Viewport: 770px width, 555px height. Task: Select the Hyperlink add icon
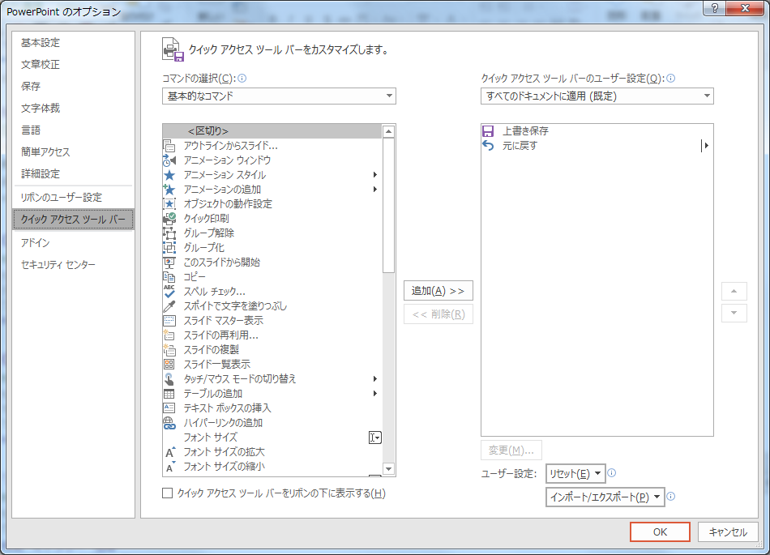point(169,423)
